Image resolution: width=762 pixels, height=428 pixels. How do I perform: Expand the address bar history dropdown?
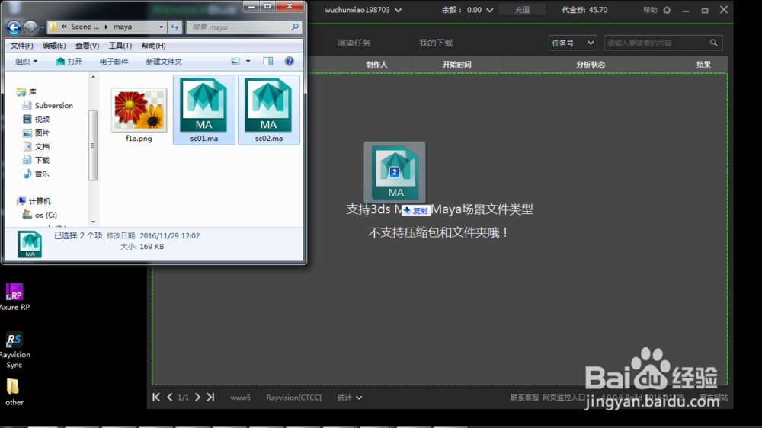point(162,27)
